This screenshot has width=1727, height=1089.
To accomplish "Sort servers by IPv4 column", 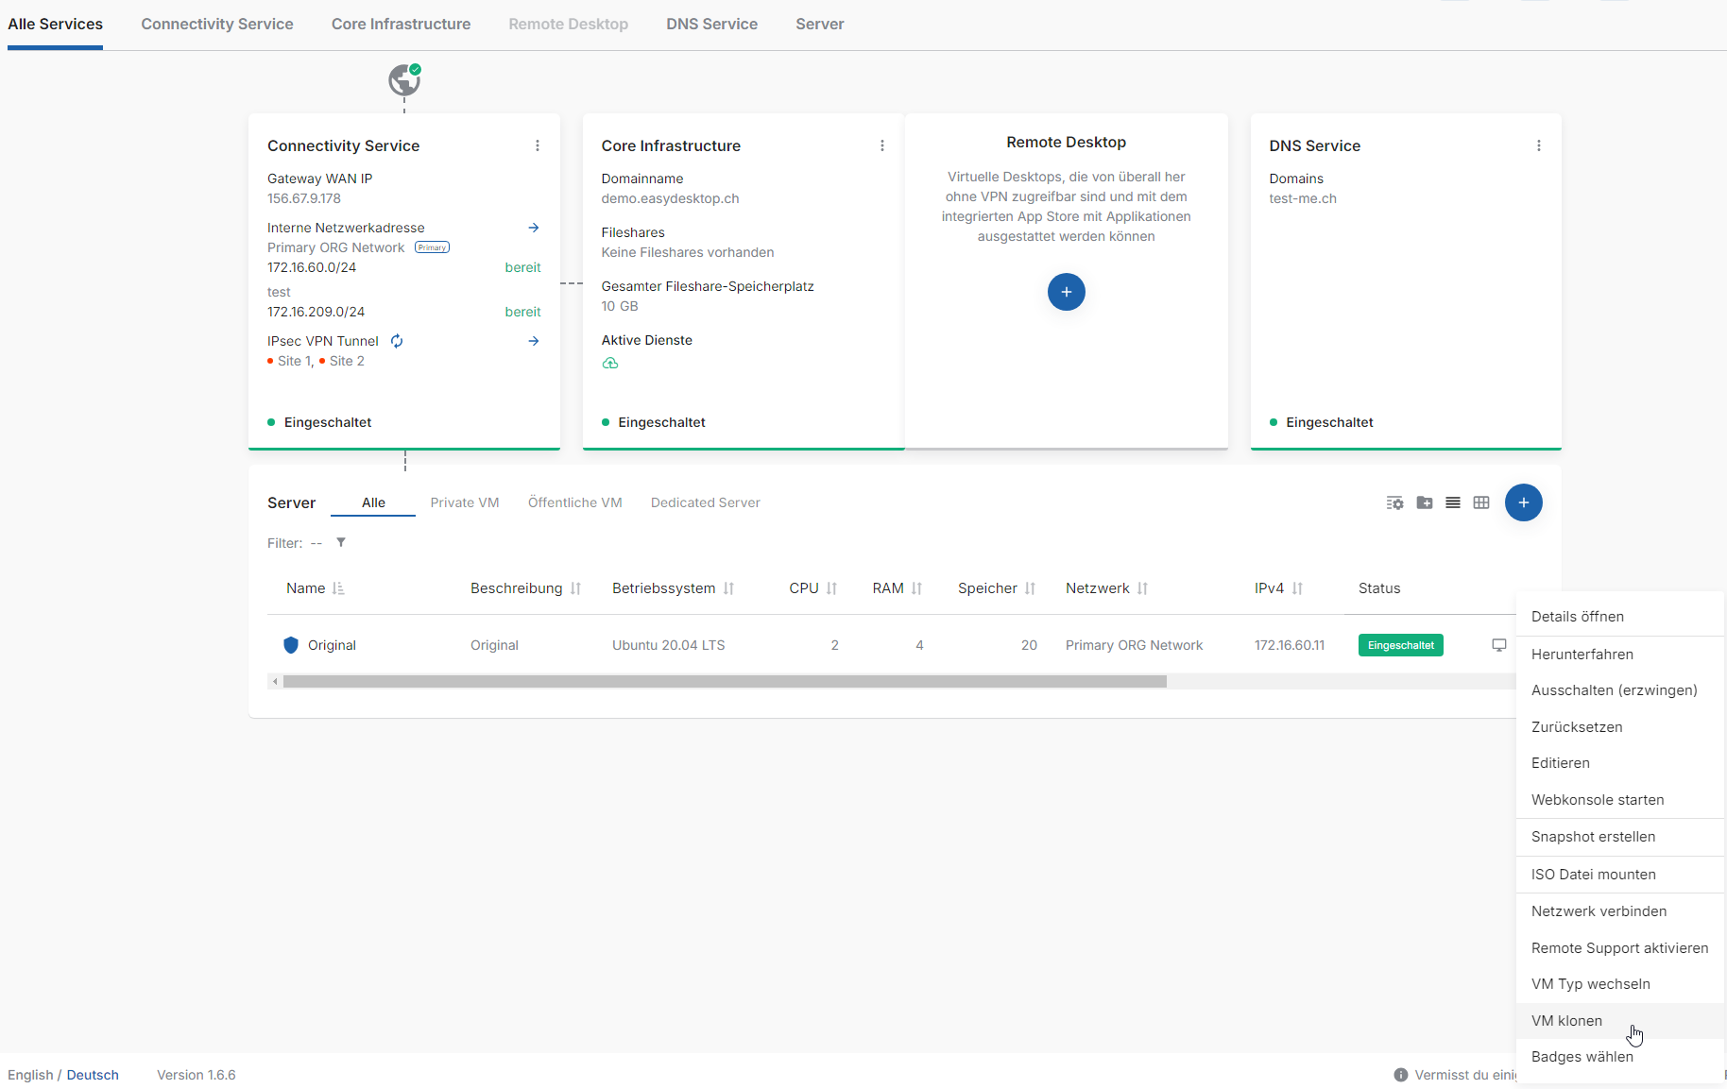I will pyautogui.click(x=1297, y=588).
